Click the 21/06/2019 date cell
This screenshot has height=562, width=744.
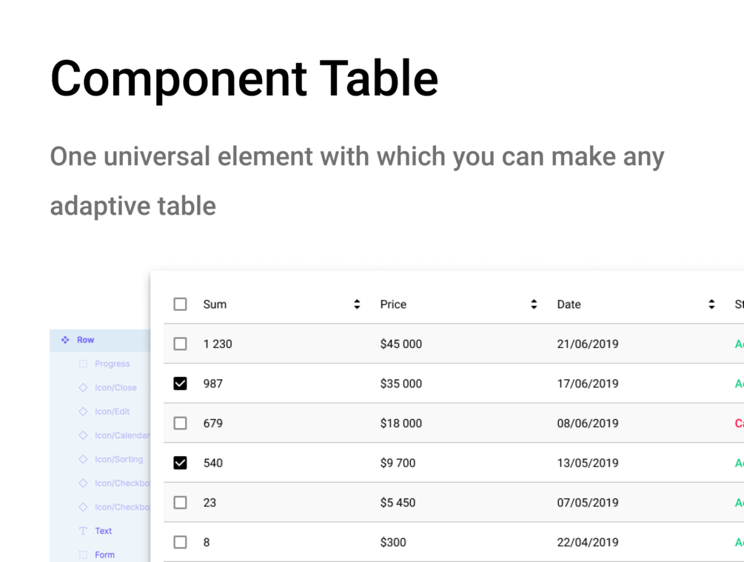click(x=588, y=344)
